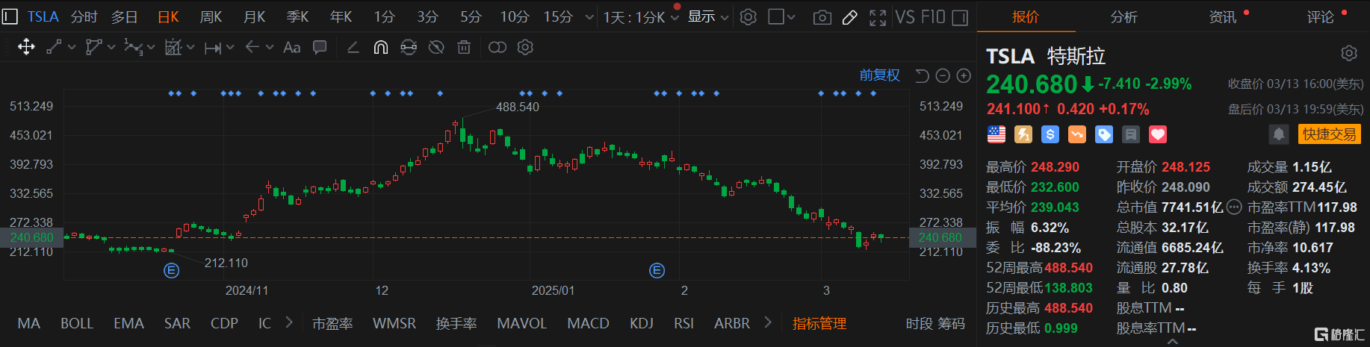Open the 评论 comments tab

click(x=1321, y=16)
